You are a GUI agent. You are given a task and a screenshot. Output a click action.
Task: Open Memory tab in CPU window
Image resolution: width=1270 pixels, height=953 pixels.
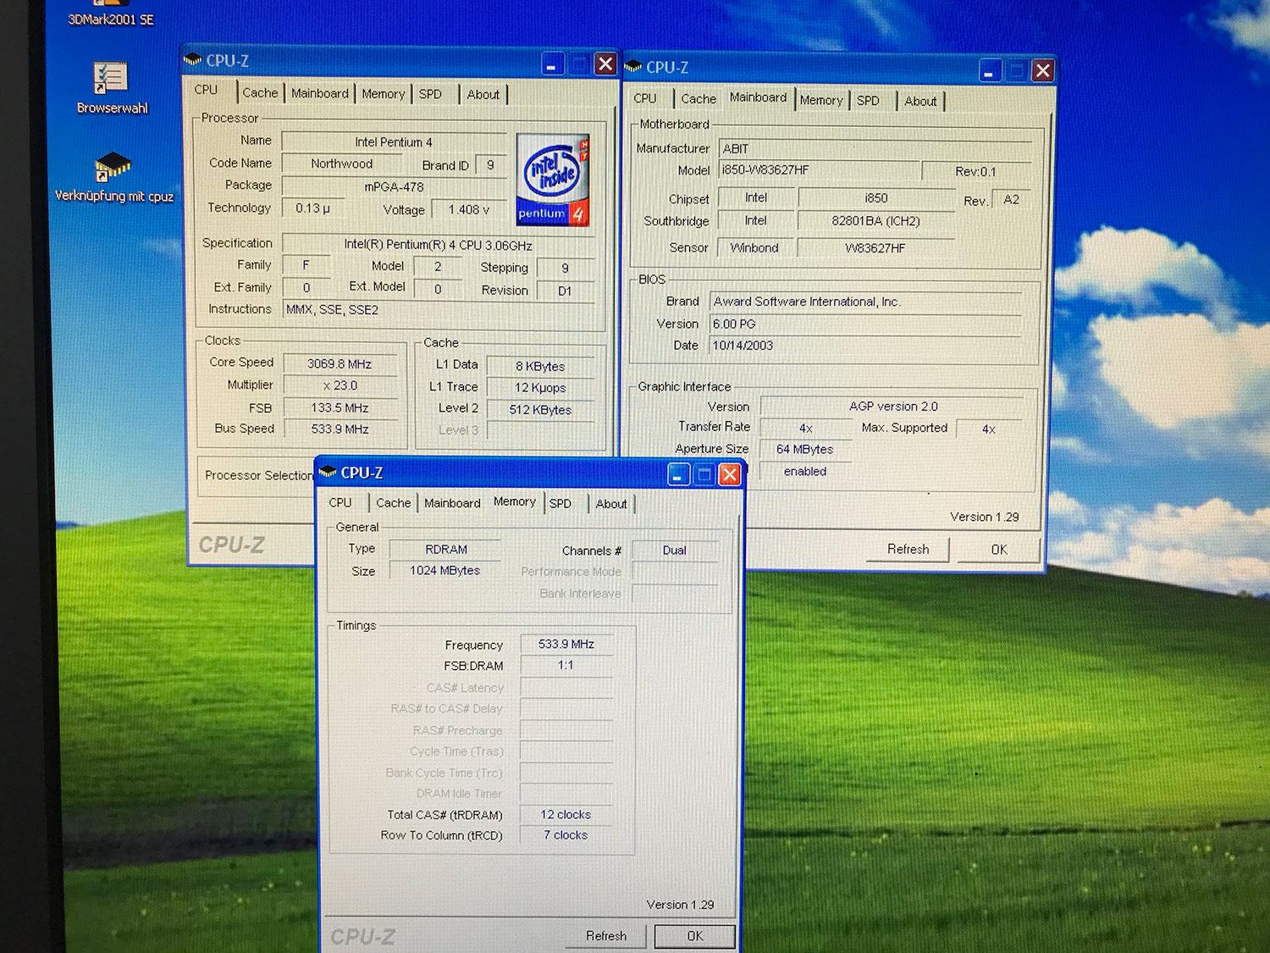click(x=384, y=94)
